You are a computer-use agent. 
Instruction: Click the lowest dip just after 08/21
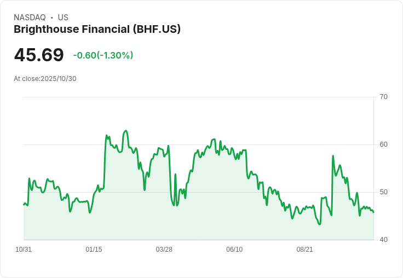tap(319, 224)
